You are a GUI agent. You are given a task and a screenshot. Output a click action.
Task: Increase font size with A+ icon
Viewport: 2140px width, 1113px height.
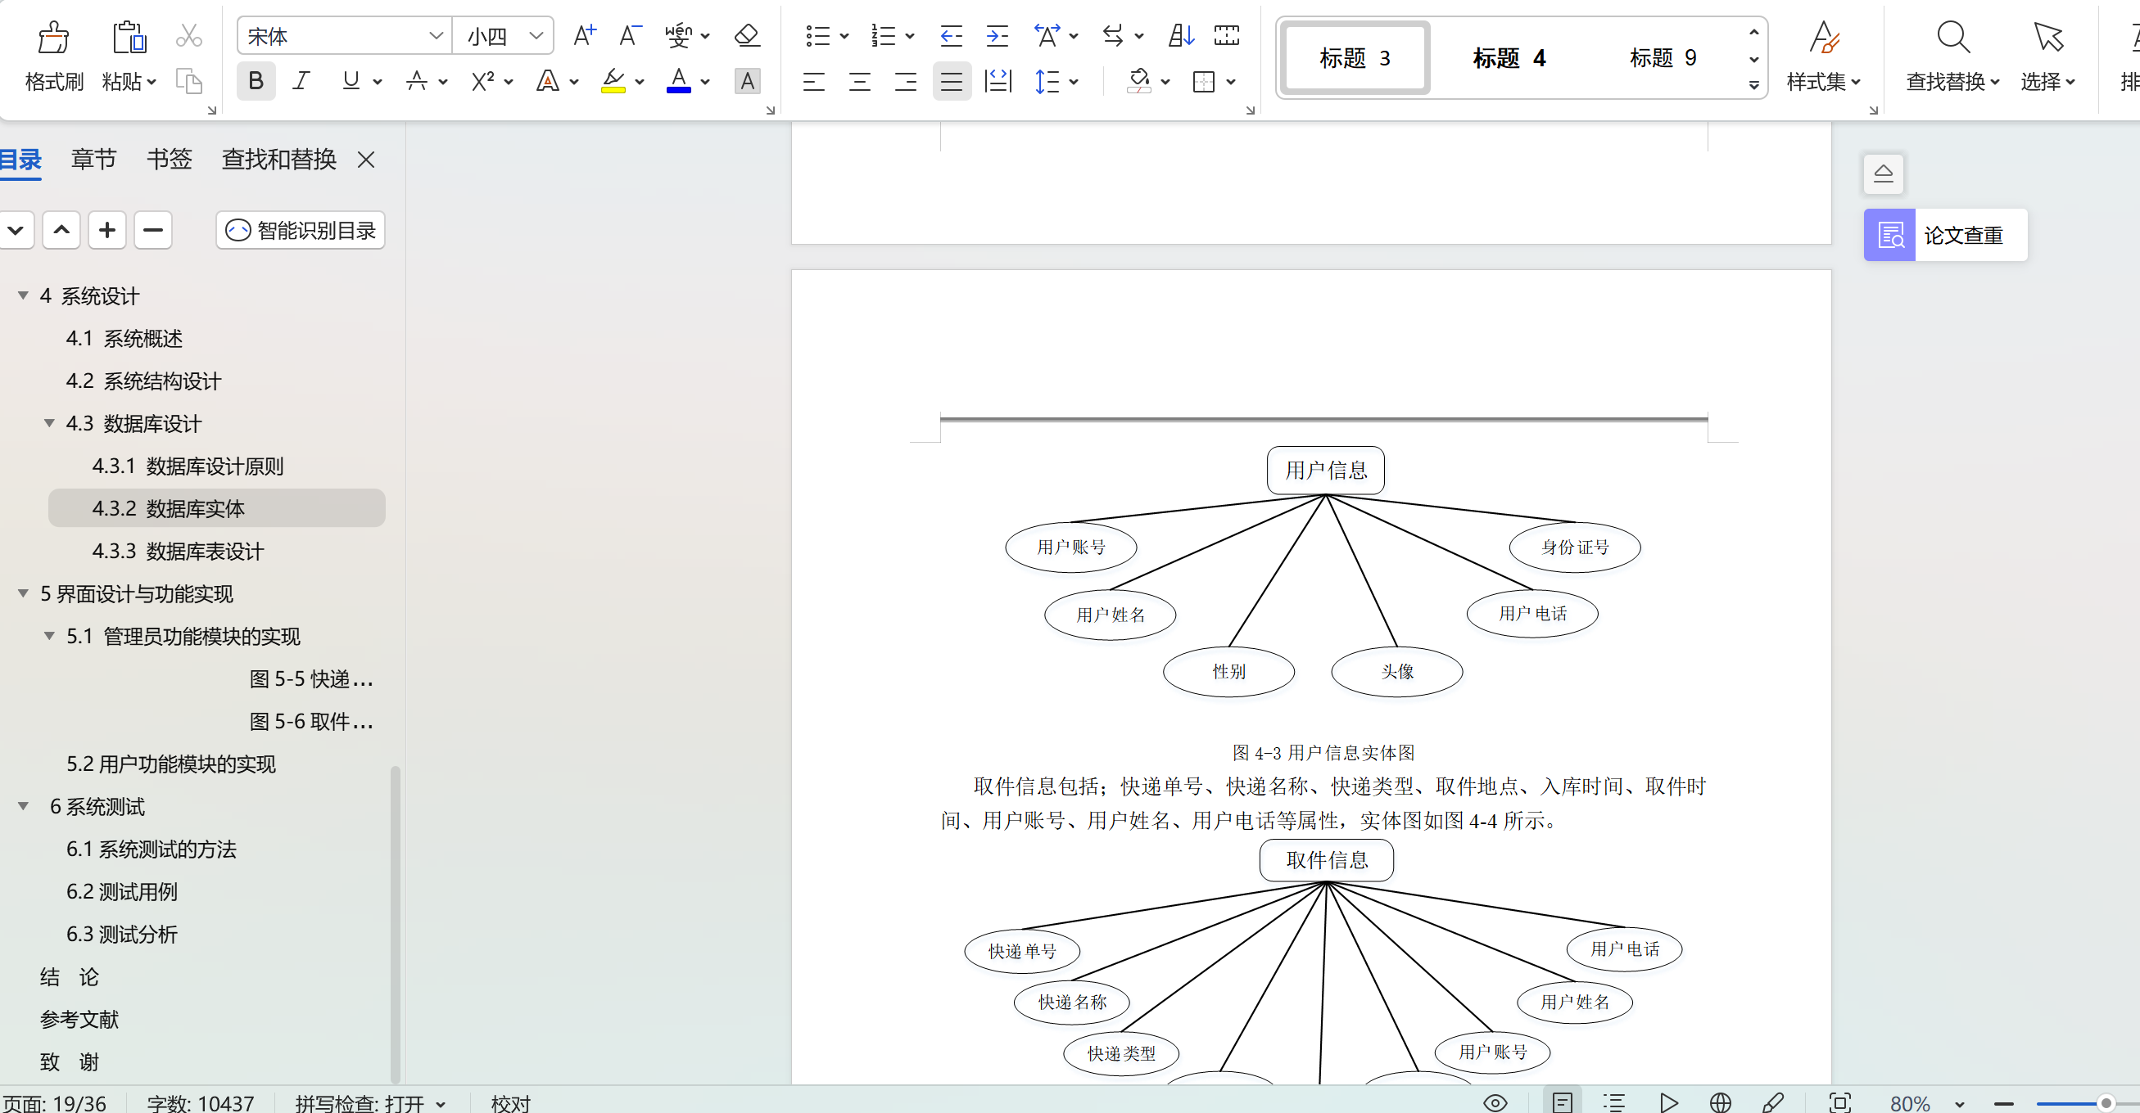pos(584,36)
